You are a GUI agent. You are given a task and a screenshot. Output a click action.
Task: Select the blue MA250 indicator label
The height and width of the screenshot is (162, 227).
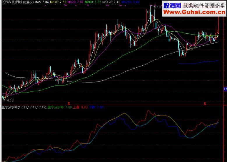coord(131,2)
